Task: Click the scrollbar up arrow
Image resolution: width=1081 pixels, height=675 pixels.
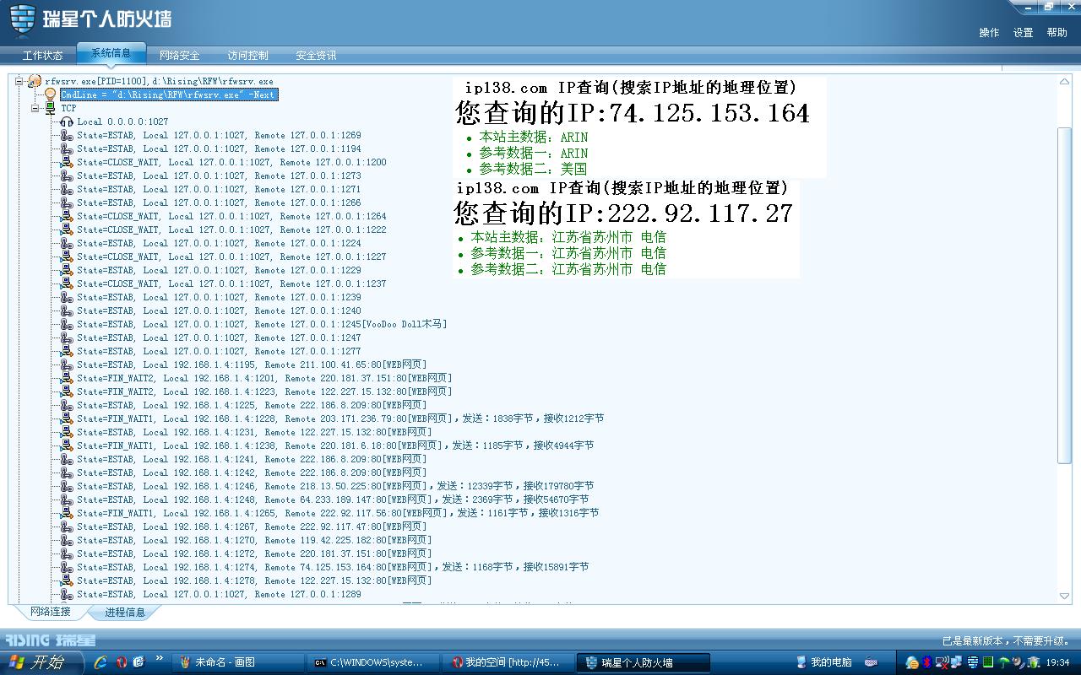Action: [x=1064, y=82]
